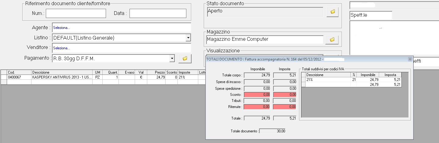Click the red Sconto Imponibile field
Viewport: 439px width, 143px height.
click(257, 95)
